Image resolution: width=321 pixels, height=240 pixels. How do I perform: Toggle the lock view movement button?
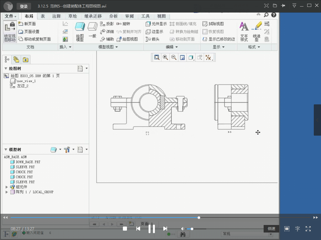[10, 32]
